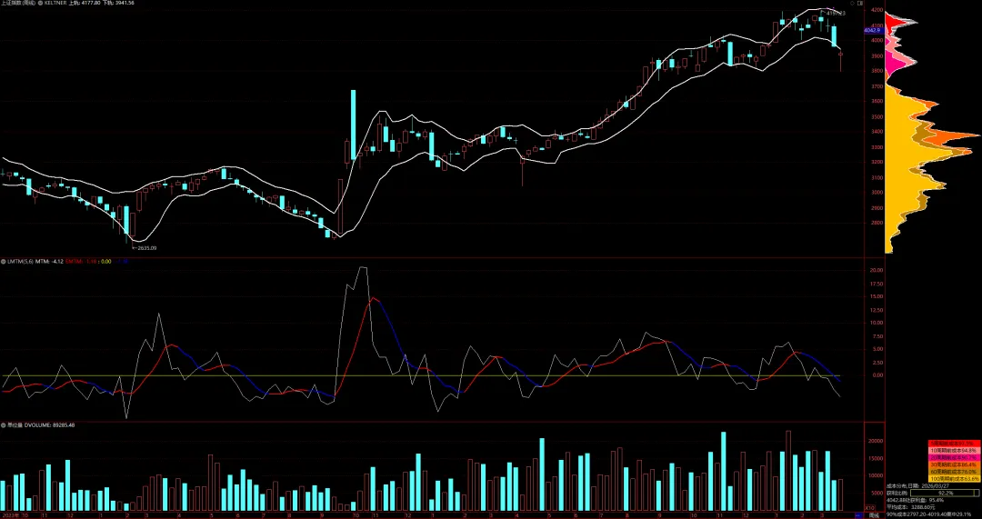Click the DVOLUME value 89285.48
Viewport: 982px width, 519px height.
pyautogui.click(x=63, y=425)
